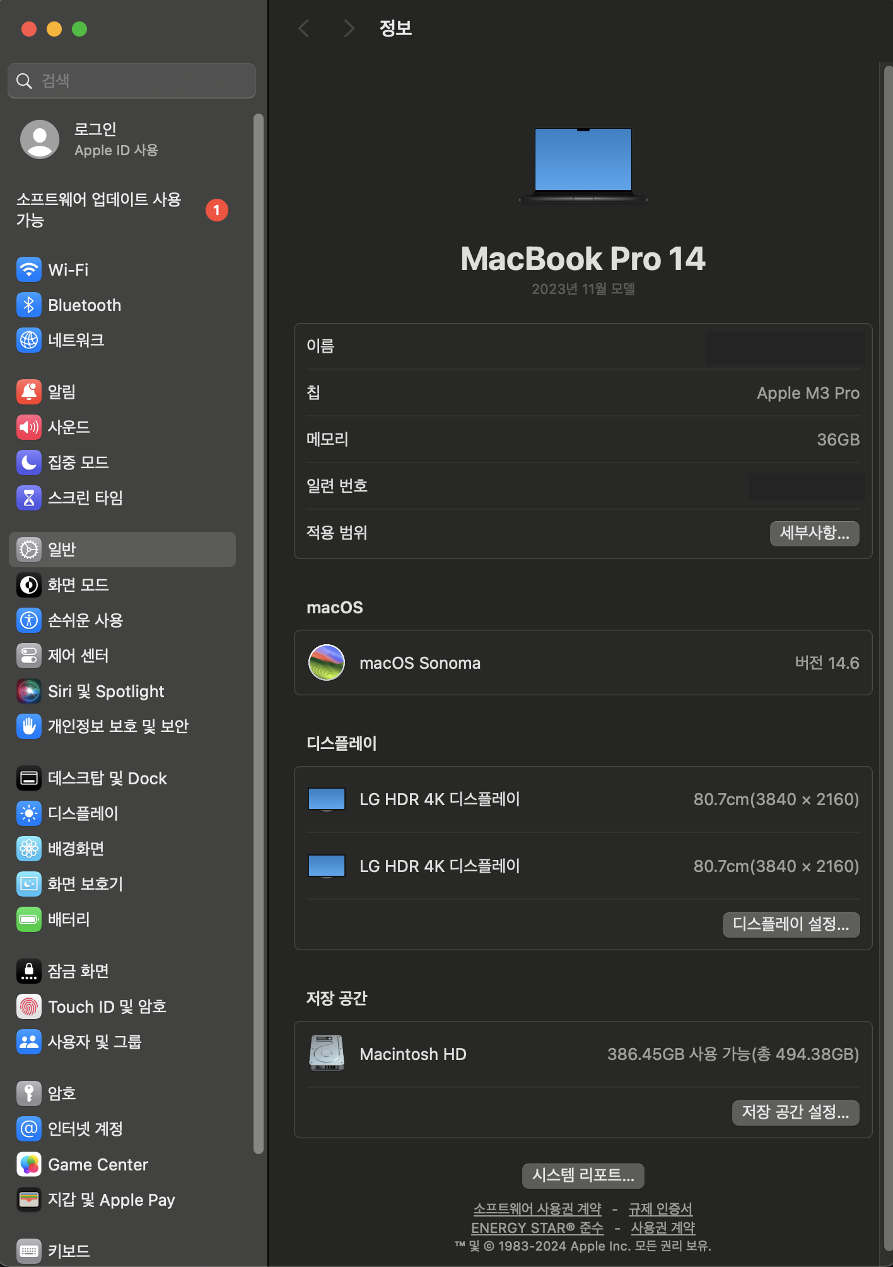893x1267 pixels.
Task: Open Wi-Fi settings icon
Action: coord(29,269)
